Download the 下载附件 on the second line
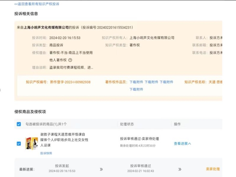236x177 pixels. click(x=136, y=89)
